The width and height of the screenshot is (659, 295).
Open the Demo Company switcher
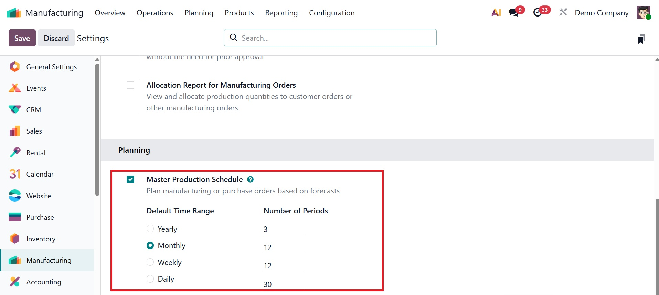pos(602,13)
